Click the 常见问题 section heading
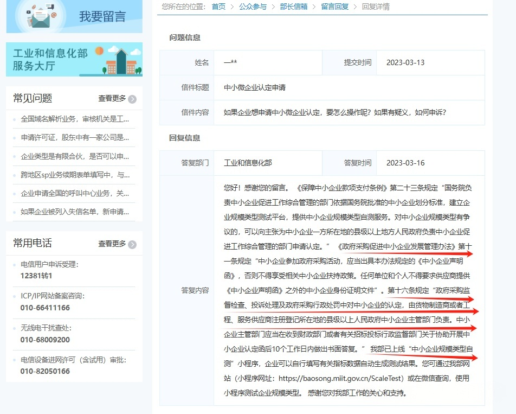516x414 pixels. click(33, 98)
